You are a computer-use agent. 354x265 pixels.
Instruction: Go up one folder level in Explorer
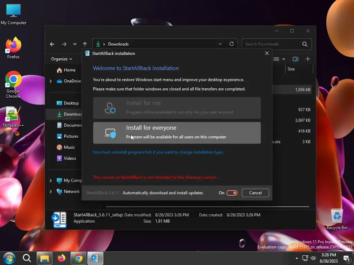click(x=85, y=44)
